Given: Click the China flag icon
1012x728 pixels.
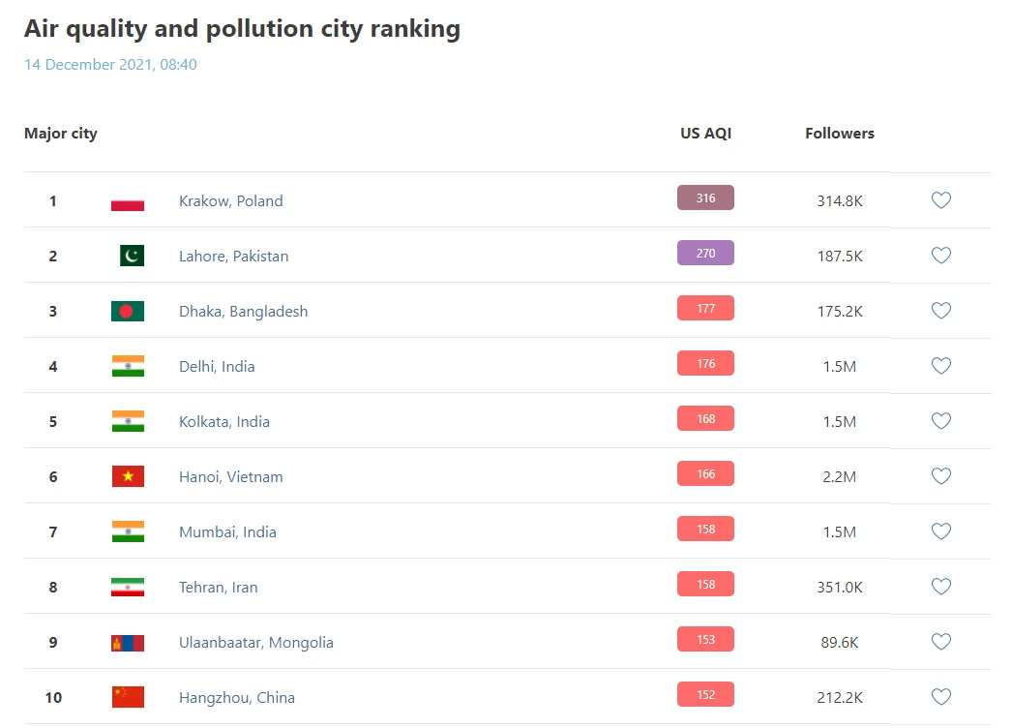Looking at the screenshot, I should tap(128, 697).
